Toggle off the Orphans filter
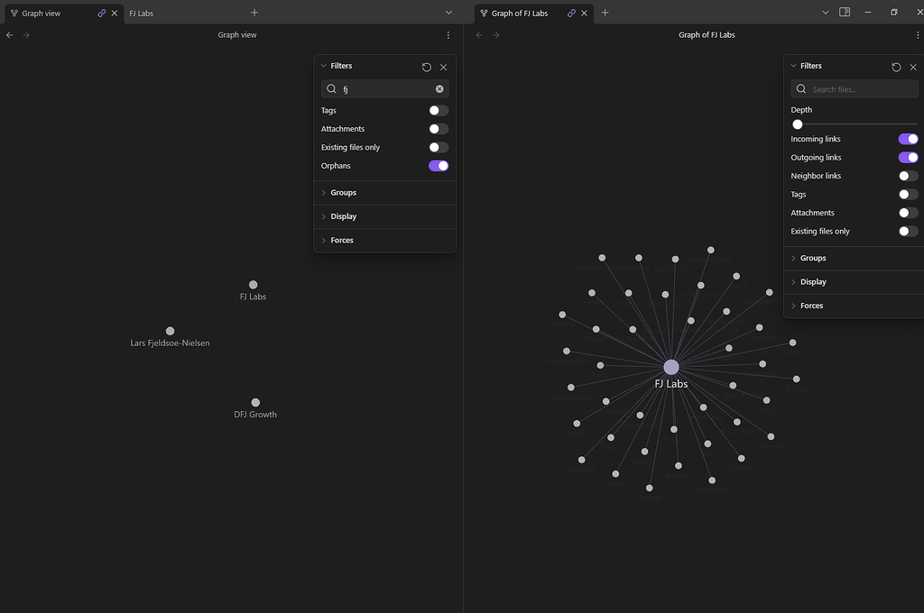The image size is (924, 613). click(x=438, y=165)
